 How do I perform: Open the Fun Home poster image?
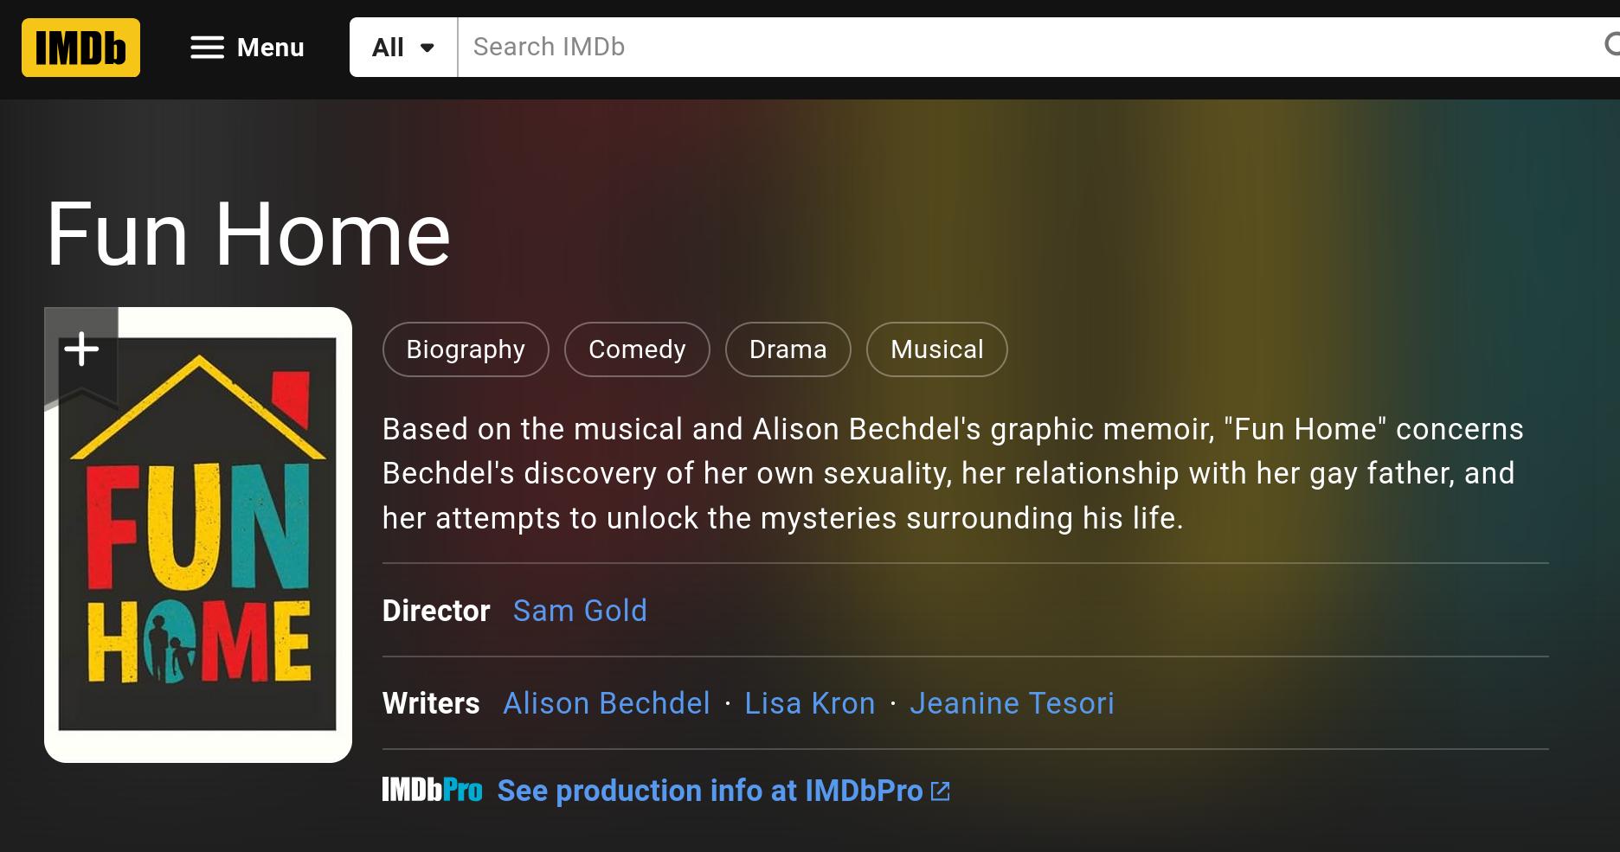198,535
